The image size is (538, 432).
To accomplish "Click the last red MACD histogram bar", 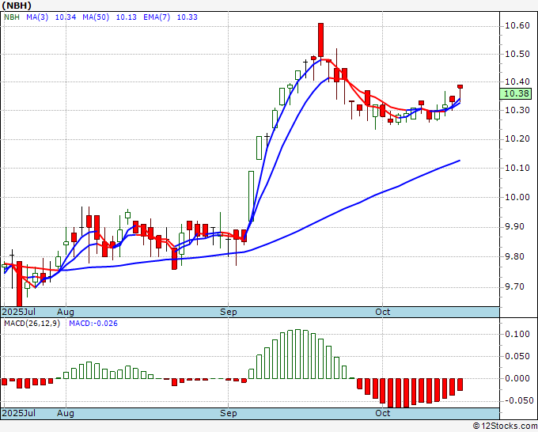I will [460, 385].
